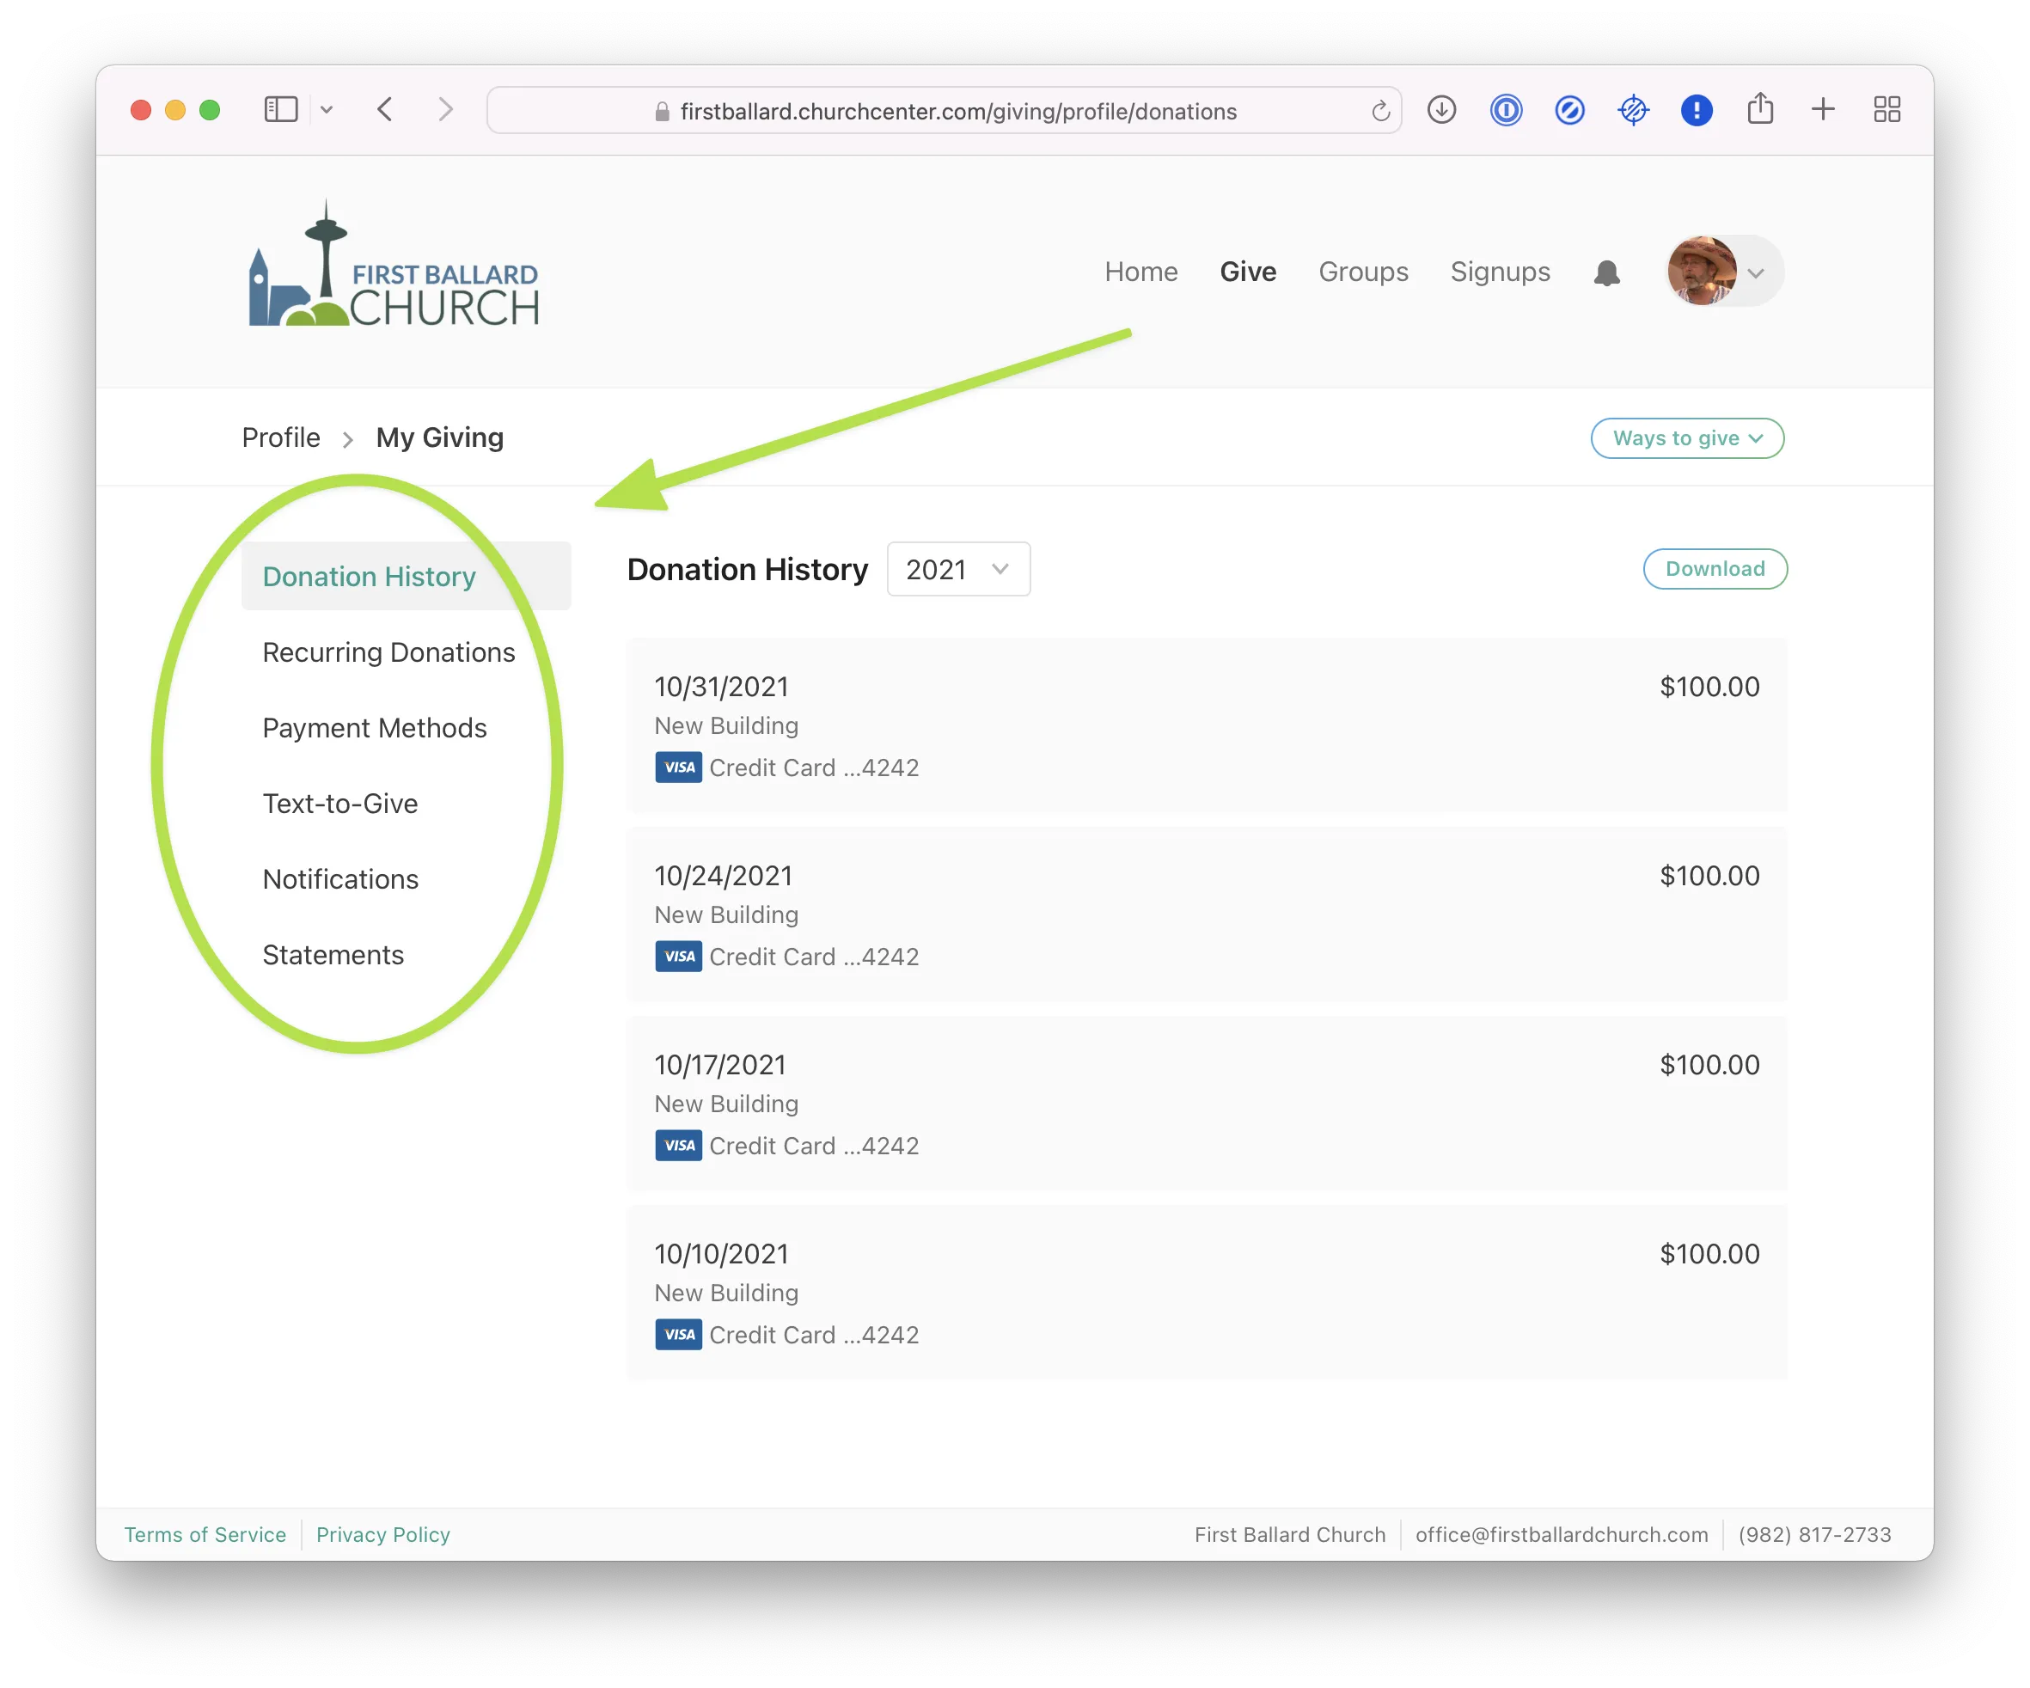The height and width of the screenshot is (1688, 2030).
Task: Click the Download button
Action: 1714,570
